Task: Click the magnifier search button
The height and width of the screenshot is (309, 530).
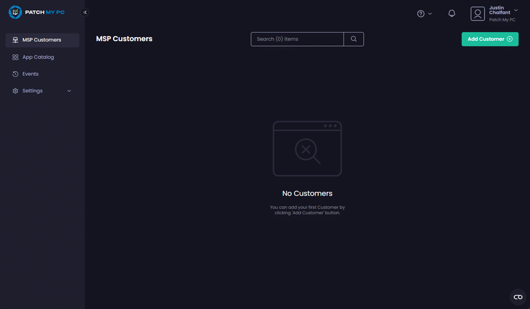Action: pyautogui.click(x=354, y=39)
